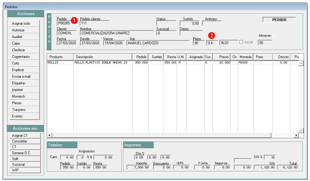310x181 pixels.
Task: Click ROLLO PLASTICO DOBLE ANCHO 23 description
Action: point(103,63)
